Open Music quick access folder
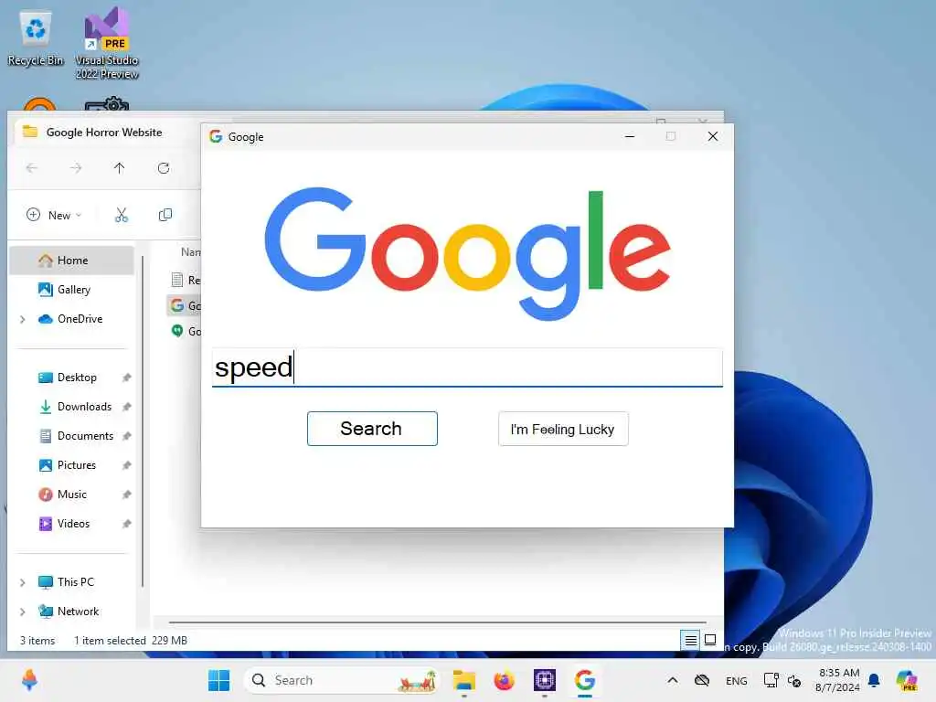The height and width of the screenshot is (702, 936). point(71,495)
